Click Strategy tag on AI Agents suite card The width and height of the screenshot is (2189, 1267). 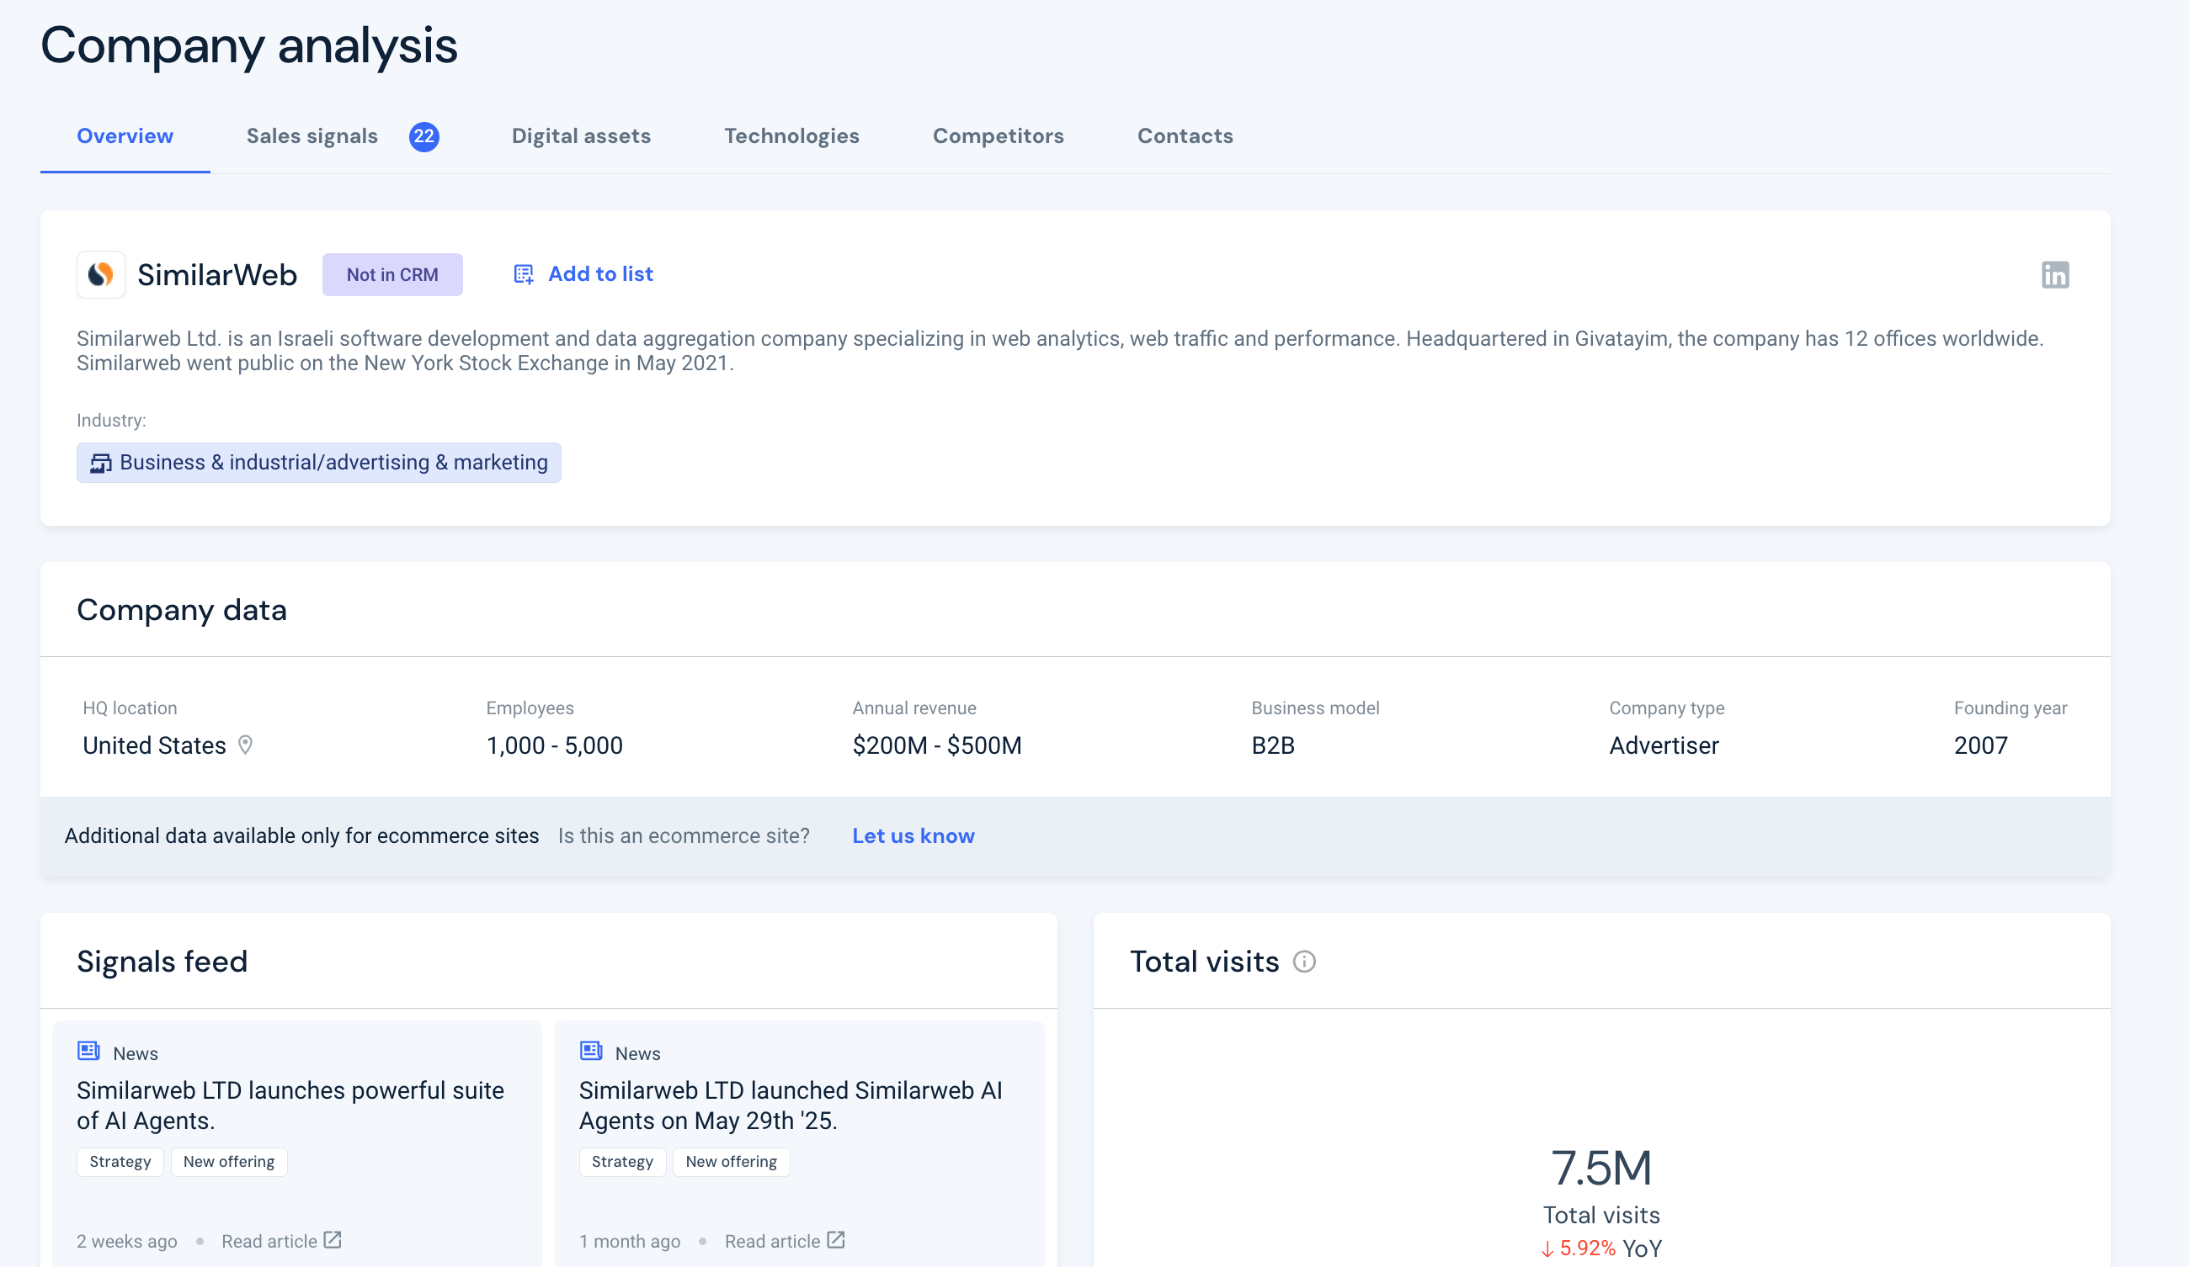pyautogui.click(x=120, y=1161)
